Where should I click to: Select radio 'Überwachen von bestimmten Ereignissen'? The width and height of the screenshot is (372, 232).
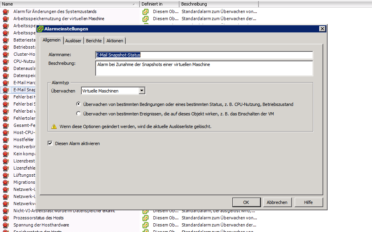click(x=79, y=114)
